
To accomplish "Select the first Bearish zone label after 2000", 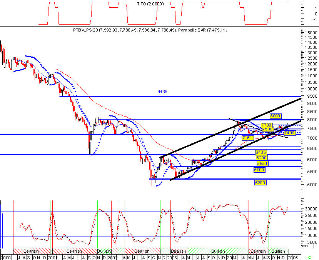I will (x=31, y=251).
